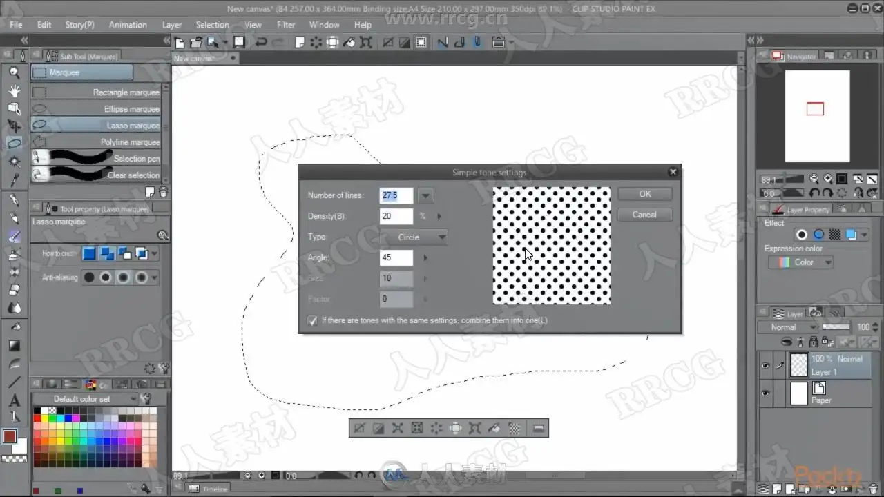This screenshot has height=497, width=884.
Task: Select the Zoom magnifier tool
Action: point(14,72)
